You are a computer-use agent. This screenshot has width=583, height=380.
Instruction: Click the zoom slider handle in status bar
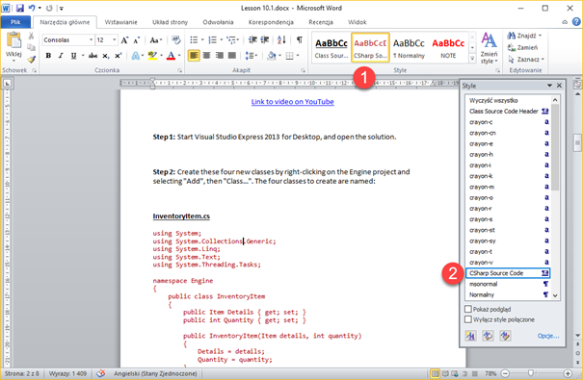pos(531,373)
